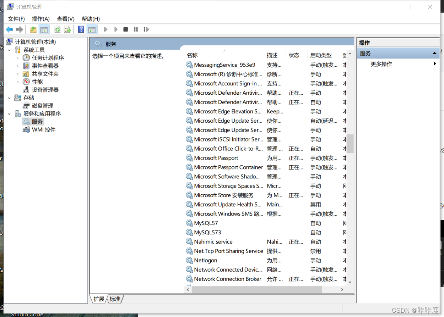
Task: Open the 查看(V) menu
Action: 65,19
